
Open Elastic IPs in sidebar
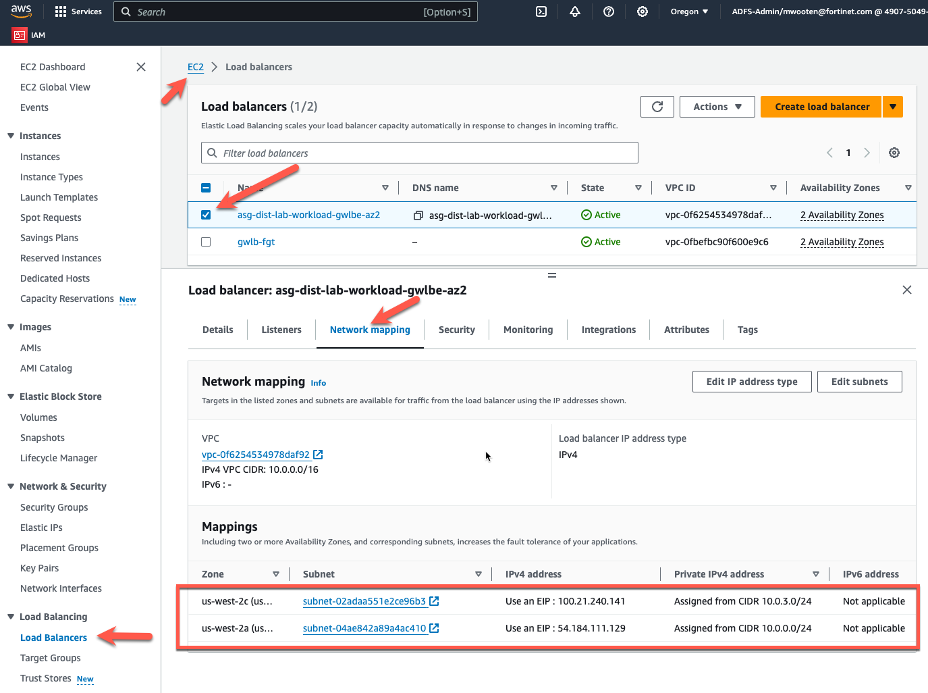point(41,528)
